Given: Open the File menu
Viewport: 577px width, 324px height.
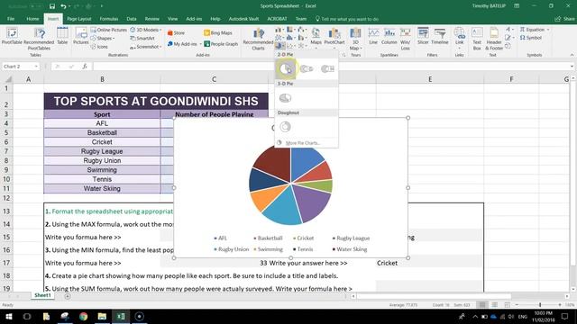Looking at the screenshot, I should [11, 19].
